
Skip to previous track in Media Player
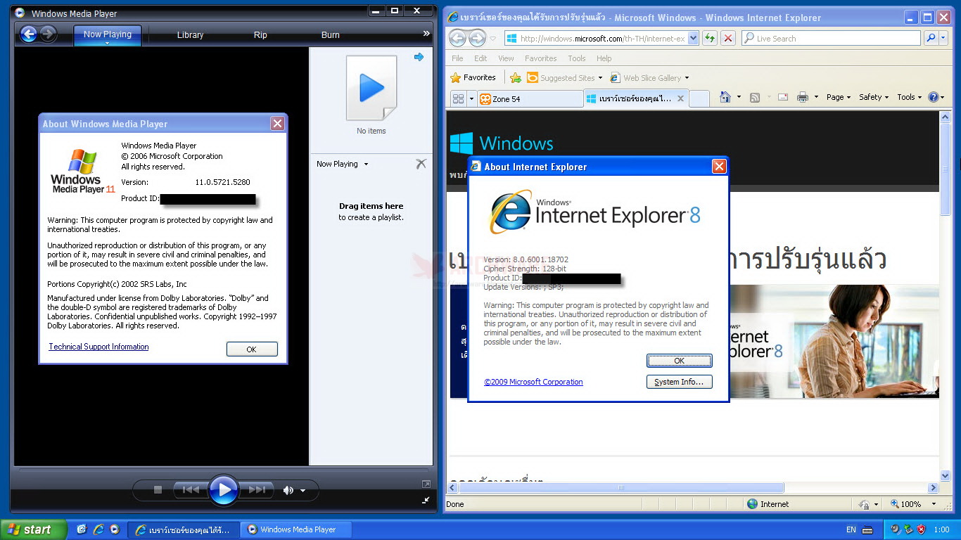coord(191,490)
